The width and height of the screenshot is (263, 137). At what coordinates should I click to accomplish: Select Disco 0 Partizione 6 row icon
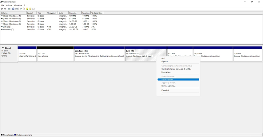pyautogui.click(x=2, y=21)
